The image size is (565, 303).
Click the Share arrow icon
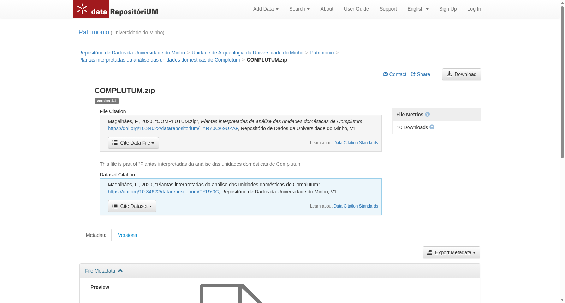coord(413,74)
